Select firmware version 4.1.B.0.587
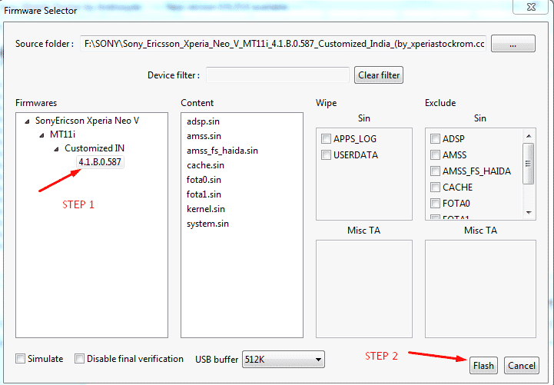Viewport: 554px width, 385px height. [100, 162]
